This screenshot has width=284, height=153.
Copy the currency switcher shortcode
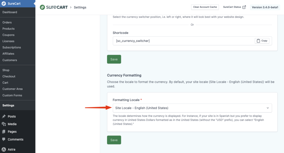click(x=262, y=41)
